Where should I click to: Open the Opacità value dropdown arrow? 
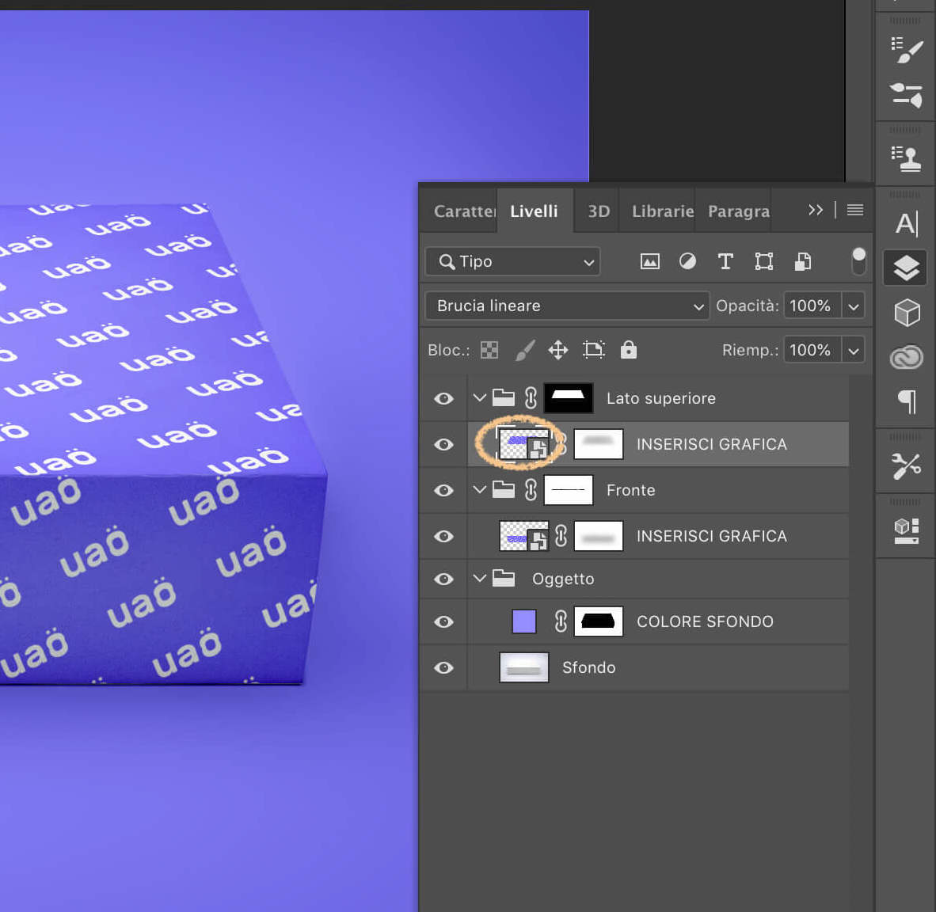[853, 306]
